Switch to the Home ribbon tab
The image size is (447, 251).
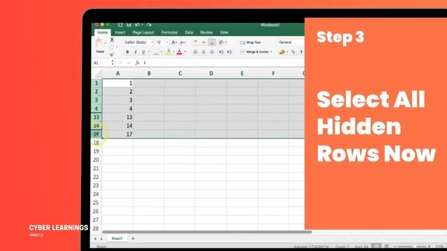[103, 33]
